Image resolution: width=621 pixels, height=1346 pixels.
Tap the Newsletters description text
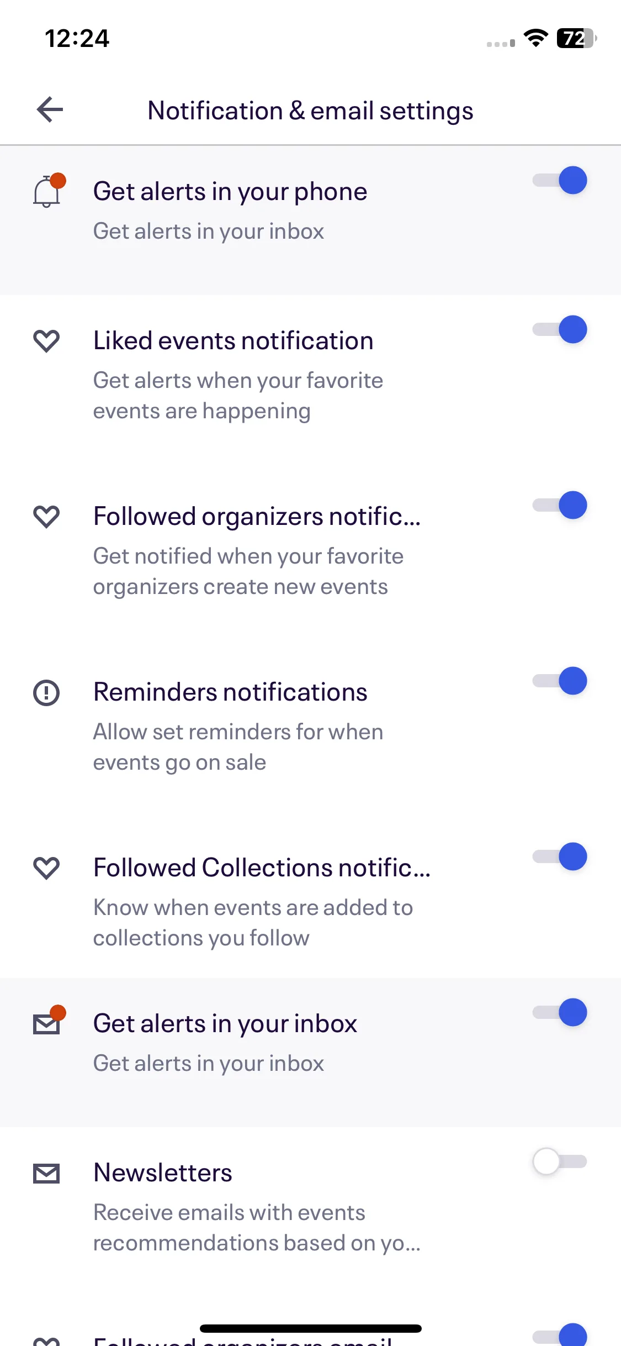[257, 1228]
